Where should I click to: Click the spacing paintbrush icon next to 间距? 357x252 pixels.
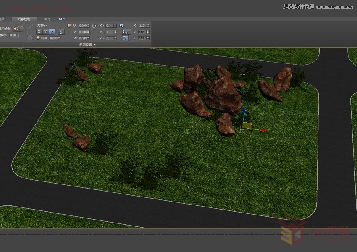38,38
